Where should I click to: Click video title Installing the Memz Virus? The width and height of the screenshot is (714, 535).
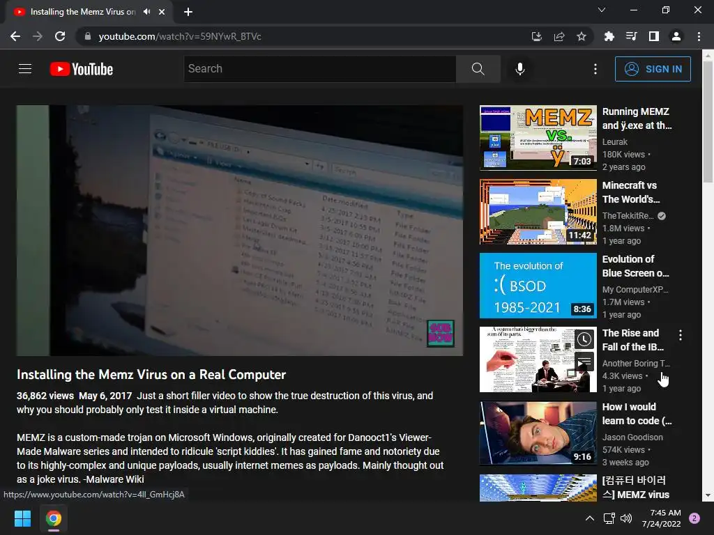click(151, 374)
